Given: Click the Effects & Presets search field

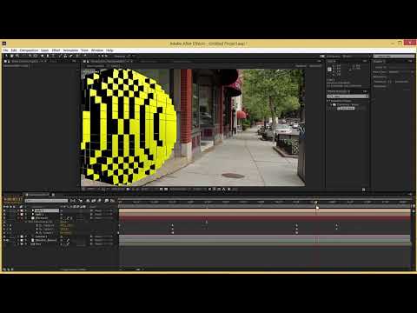Looking at the screenshot, I should [x=347, y=97].
